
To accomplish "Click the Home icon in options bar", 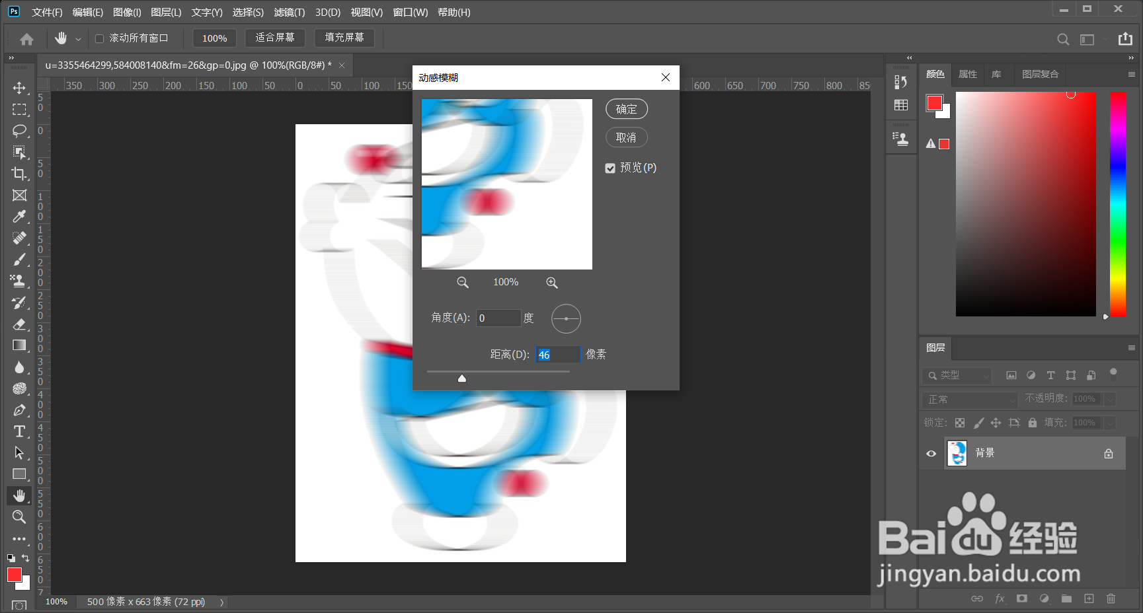I will (26, 39).
